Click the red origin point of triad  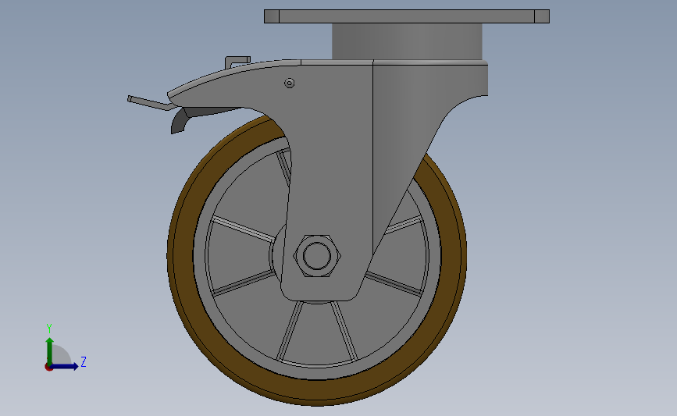pos(48,368)
